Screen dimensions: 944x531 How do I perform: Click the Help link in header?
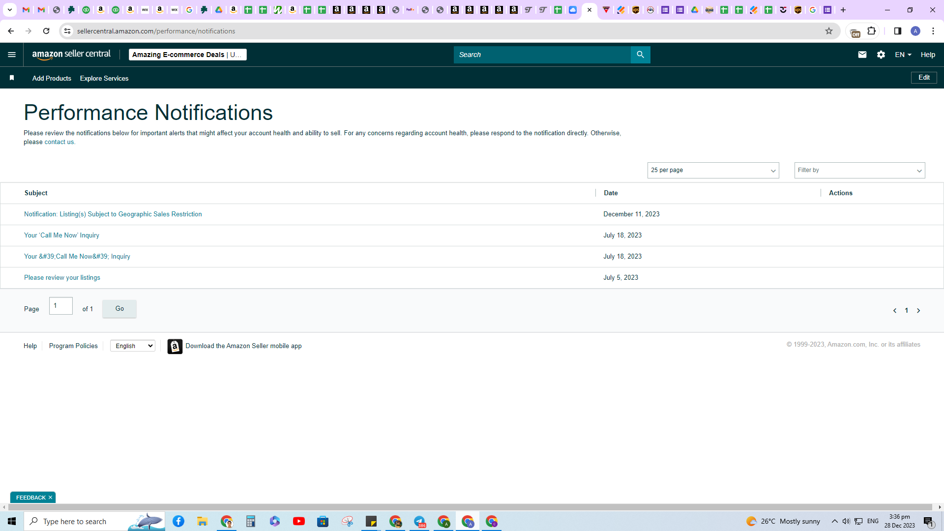pos(928,55)
